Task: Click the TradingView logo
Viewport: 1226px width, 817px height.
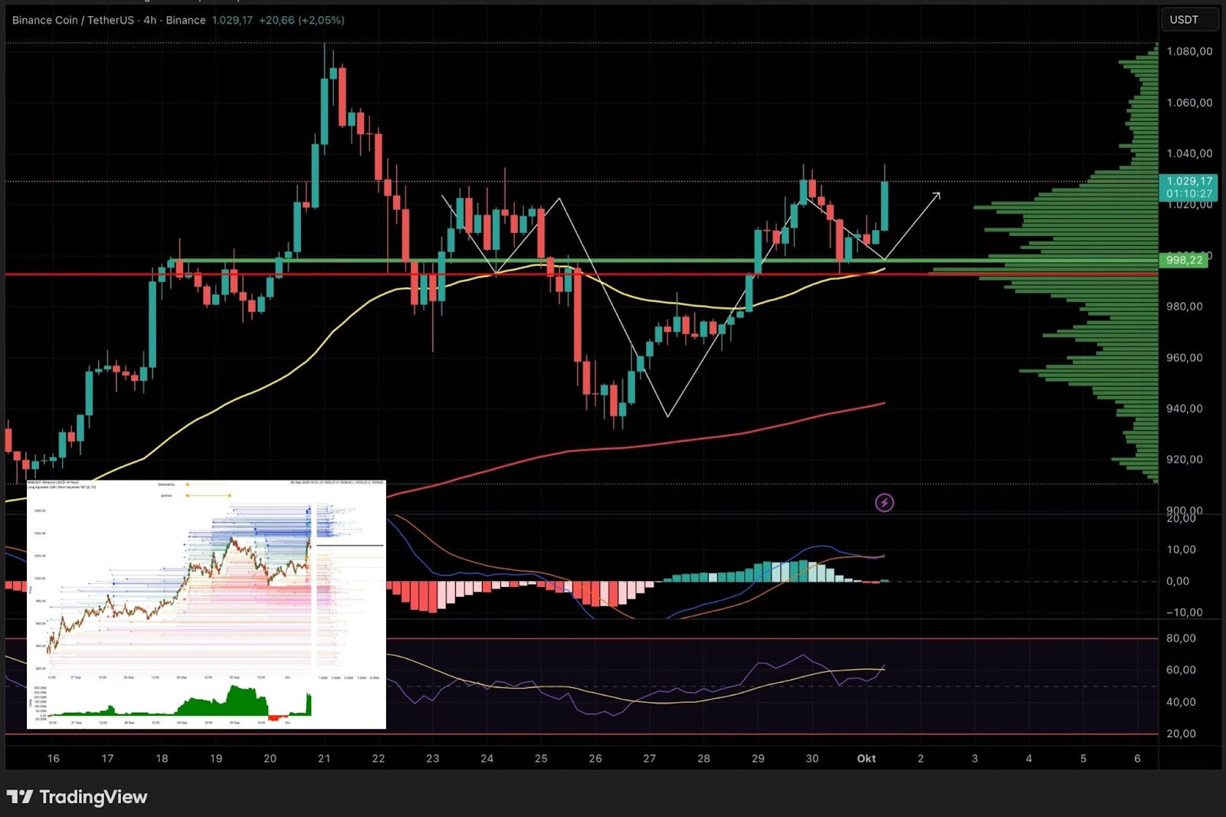Action: 77,797
